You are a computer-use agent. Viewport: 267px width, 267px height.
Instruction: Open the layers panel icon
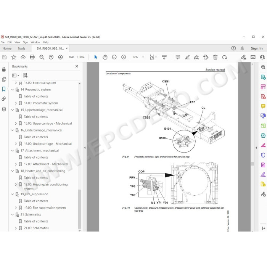tap(4, 109)
